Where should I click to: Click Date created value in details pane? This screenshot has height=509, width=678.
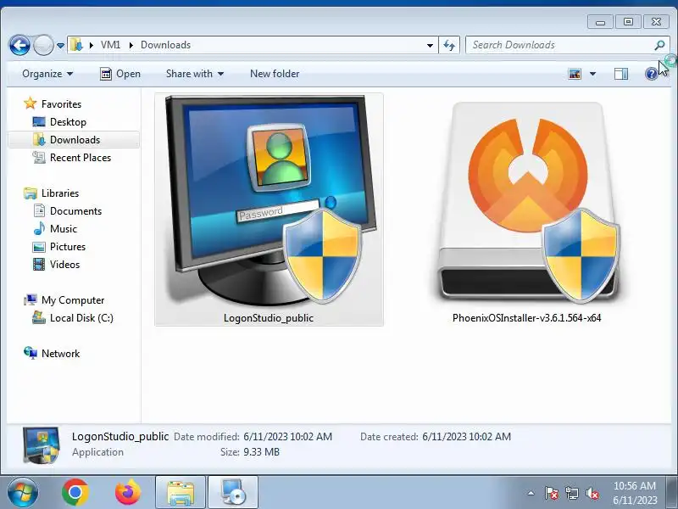tap(467, 437)
